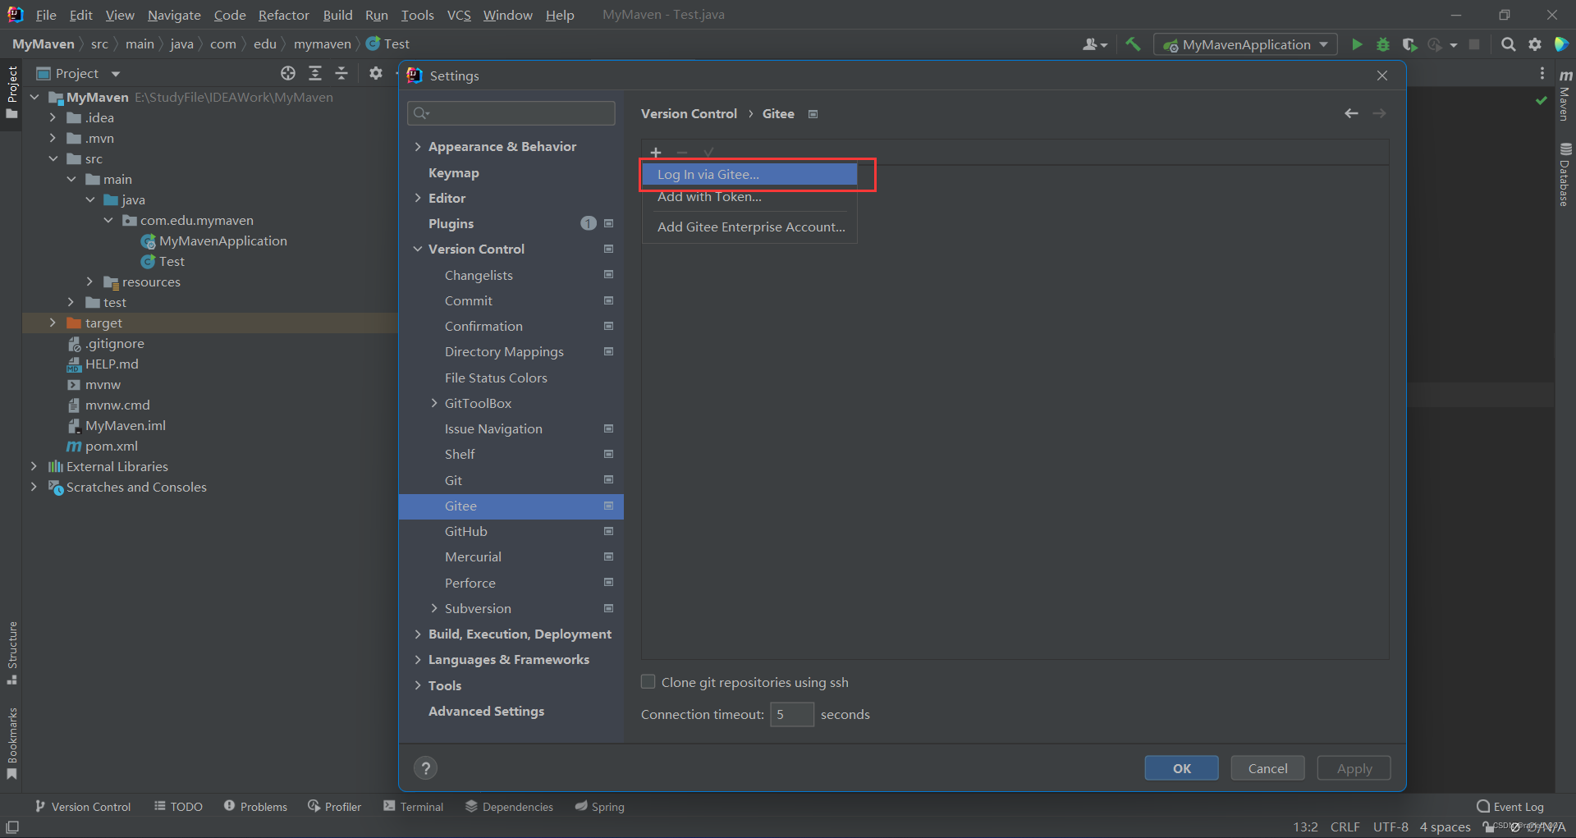Screen dimensions: 1576x838
Task: Click Expand All icon in Project panel
Action: (x=315, y=73)
